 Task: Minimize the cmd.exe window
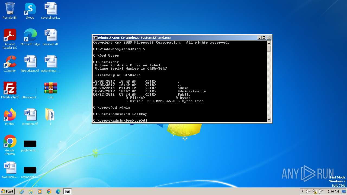(x=259, y=38)
